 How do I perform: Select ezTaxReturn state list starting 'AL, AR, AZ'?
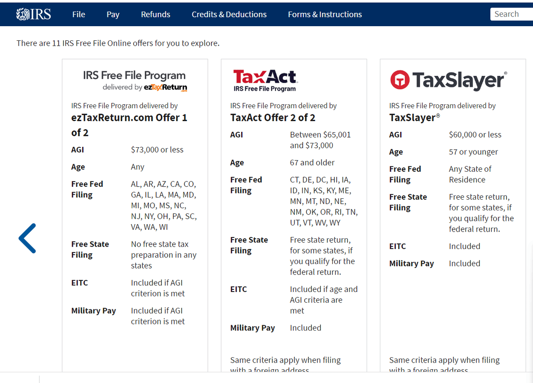[x=164, y=205]
